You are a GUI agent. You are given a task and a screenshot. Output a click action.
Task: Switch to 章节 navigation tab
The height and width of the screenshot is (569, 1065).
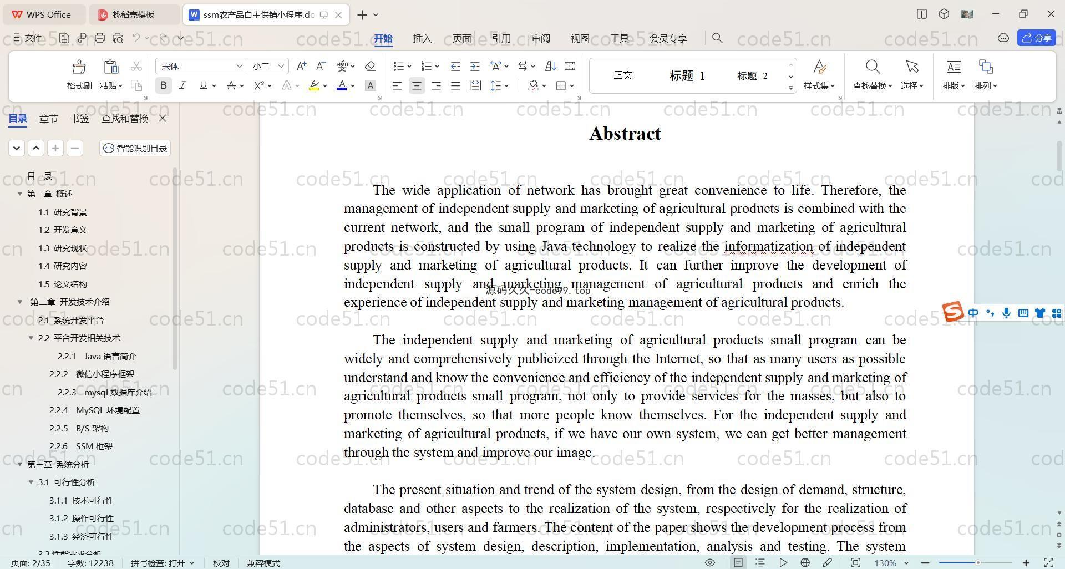pos(48,118)
